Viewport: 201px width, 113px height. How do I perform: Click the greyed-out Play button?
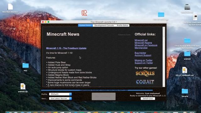click(x=104, y=96)
